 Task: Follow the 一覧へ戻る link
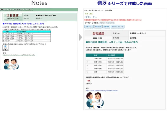coord(87,17)
